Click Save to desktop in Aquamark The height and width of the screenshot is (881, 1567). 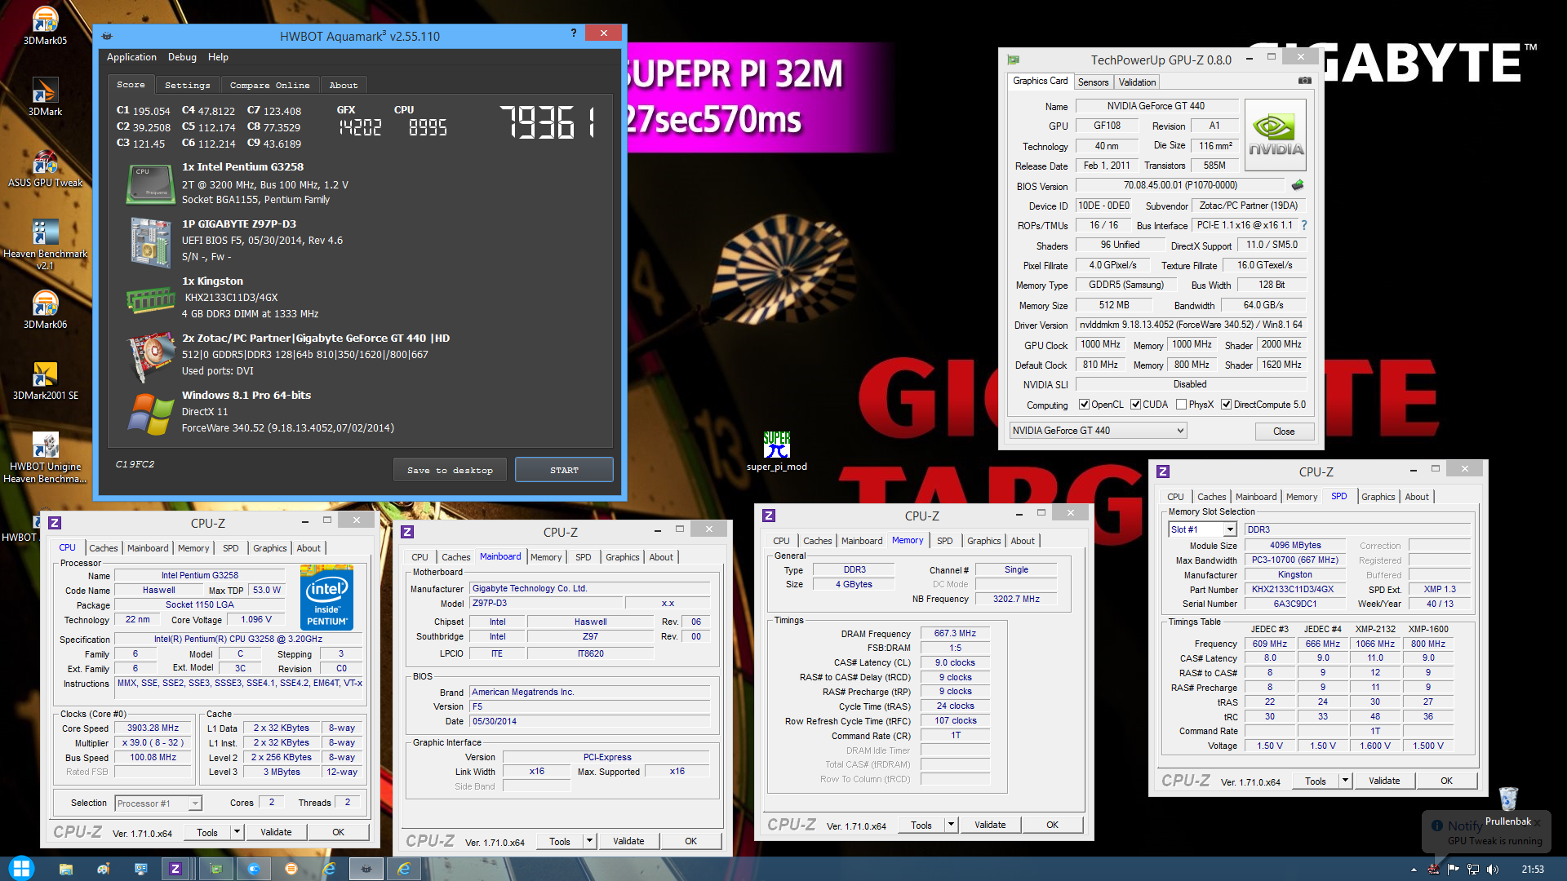click(x=450, y=470)
